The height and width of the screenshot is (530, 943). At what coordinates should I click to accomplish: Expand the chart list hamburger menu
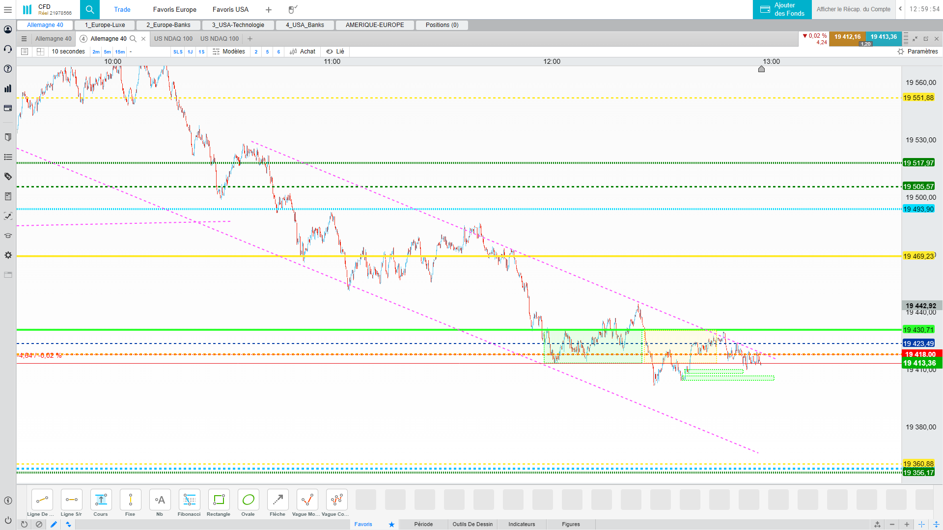coord(24,39)
